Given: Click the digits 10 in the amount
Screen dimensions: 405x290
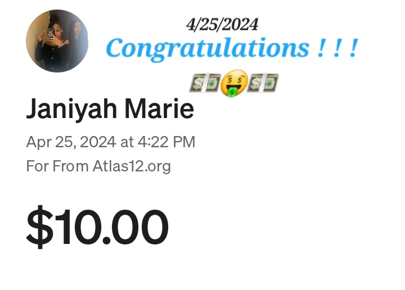Looking at the screenshot, I should [76, 227].
